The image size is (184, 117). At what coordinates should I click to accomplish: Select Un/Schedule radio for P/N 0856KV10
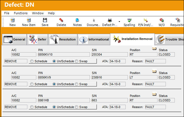point(54,61)
